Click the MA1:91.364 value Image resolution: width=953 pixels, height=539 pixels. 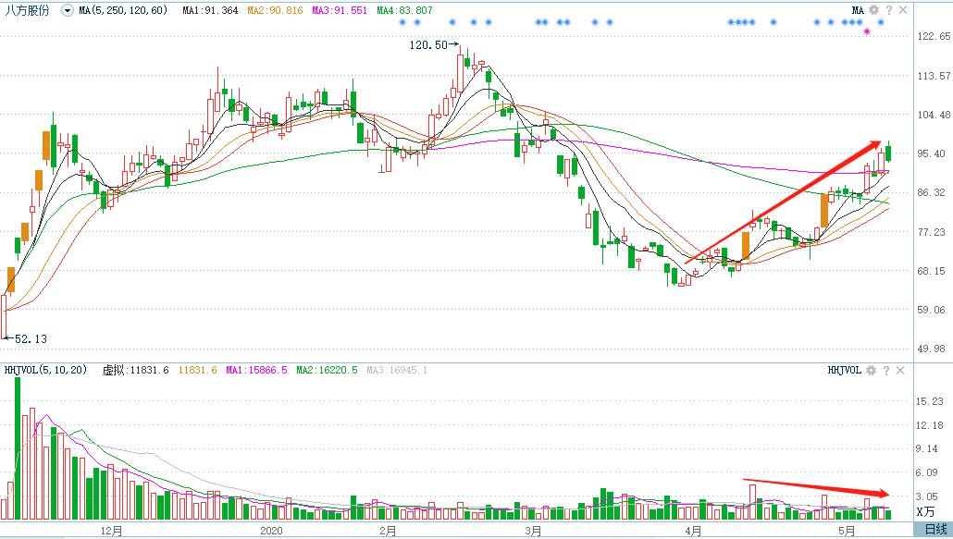click(210, 10)
